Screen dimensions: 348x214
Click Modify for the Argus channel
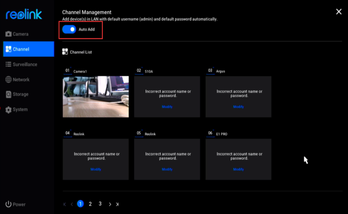click(x=238, y=106)
